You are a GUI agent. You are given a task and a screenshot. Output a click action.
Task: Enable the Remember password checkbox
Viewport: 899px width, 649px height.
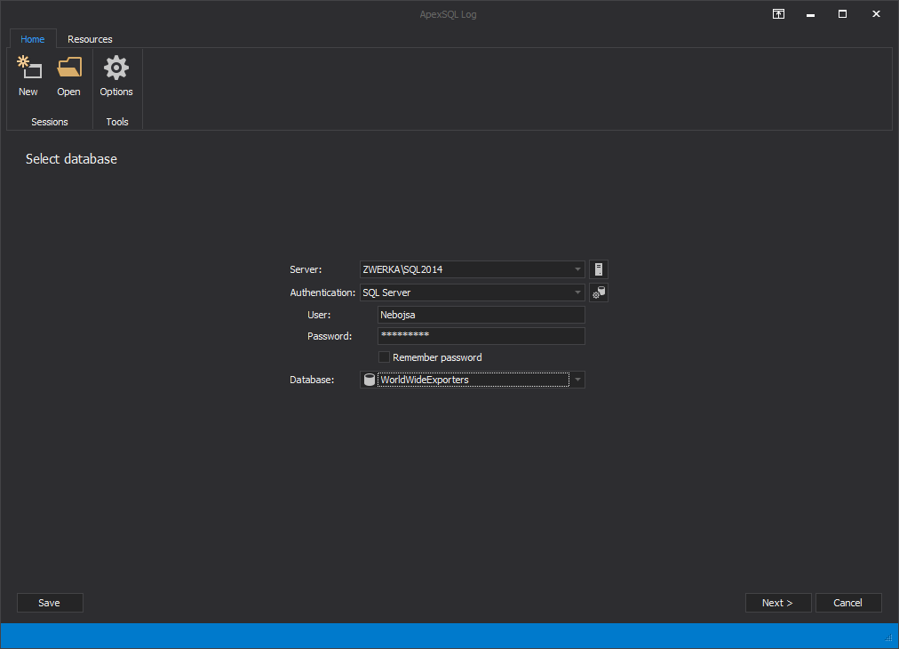(384, 357)
